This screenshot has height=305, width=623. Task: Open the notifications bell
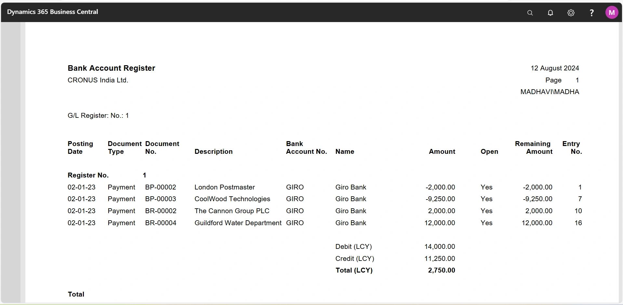click(550, 13)
